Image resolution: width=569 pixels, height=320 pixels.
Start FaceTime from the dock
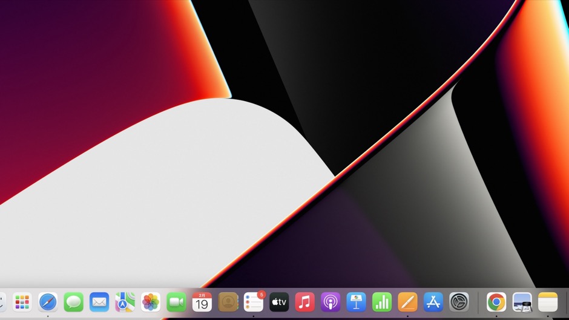coord(176,301)
